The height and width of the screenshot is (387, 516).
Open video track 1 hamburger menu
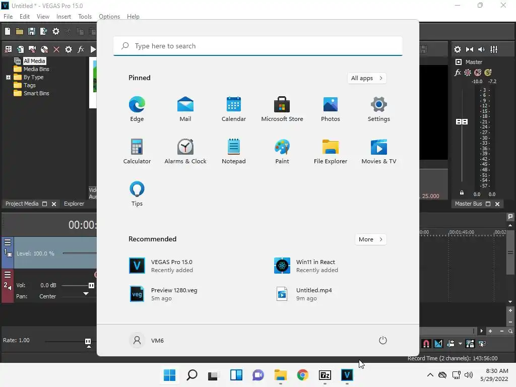click(8, 242)
